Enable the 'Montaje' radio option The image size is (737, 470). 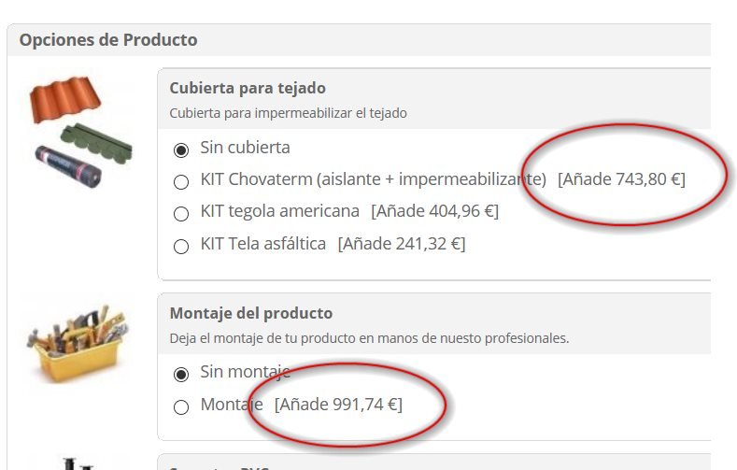click(x=181, y=407)
